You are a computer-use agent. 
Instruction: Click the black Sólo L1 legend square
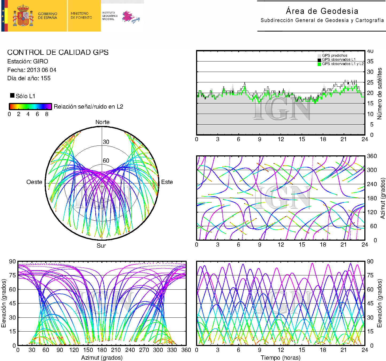[12, 95]
